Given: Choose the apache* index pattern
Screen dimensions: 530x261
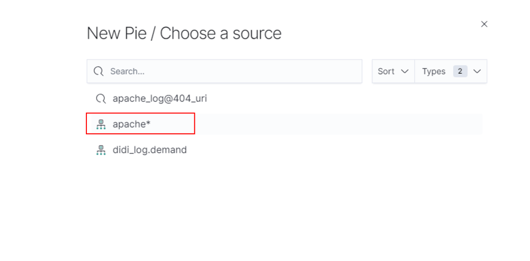Looking at the screenshot, I should click(x=132, y=124).
